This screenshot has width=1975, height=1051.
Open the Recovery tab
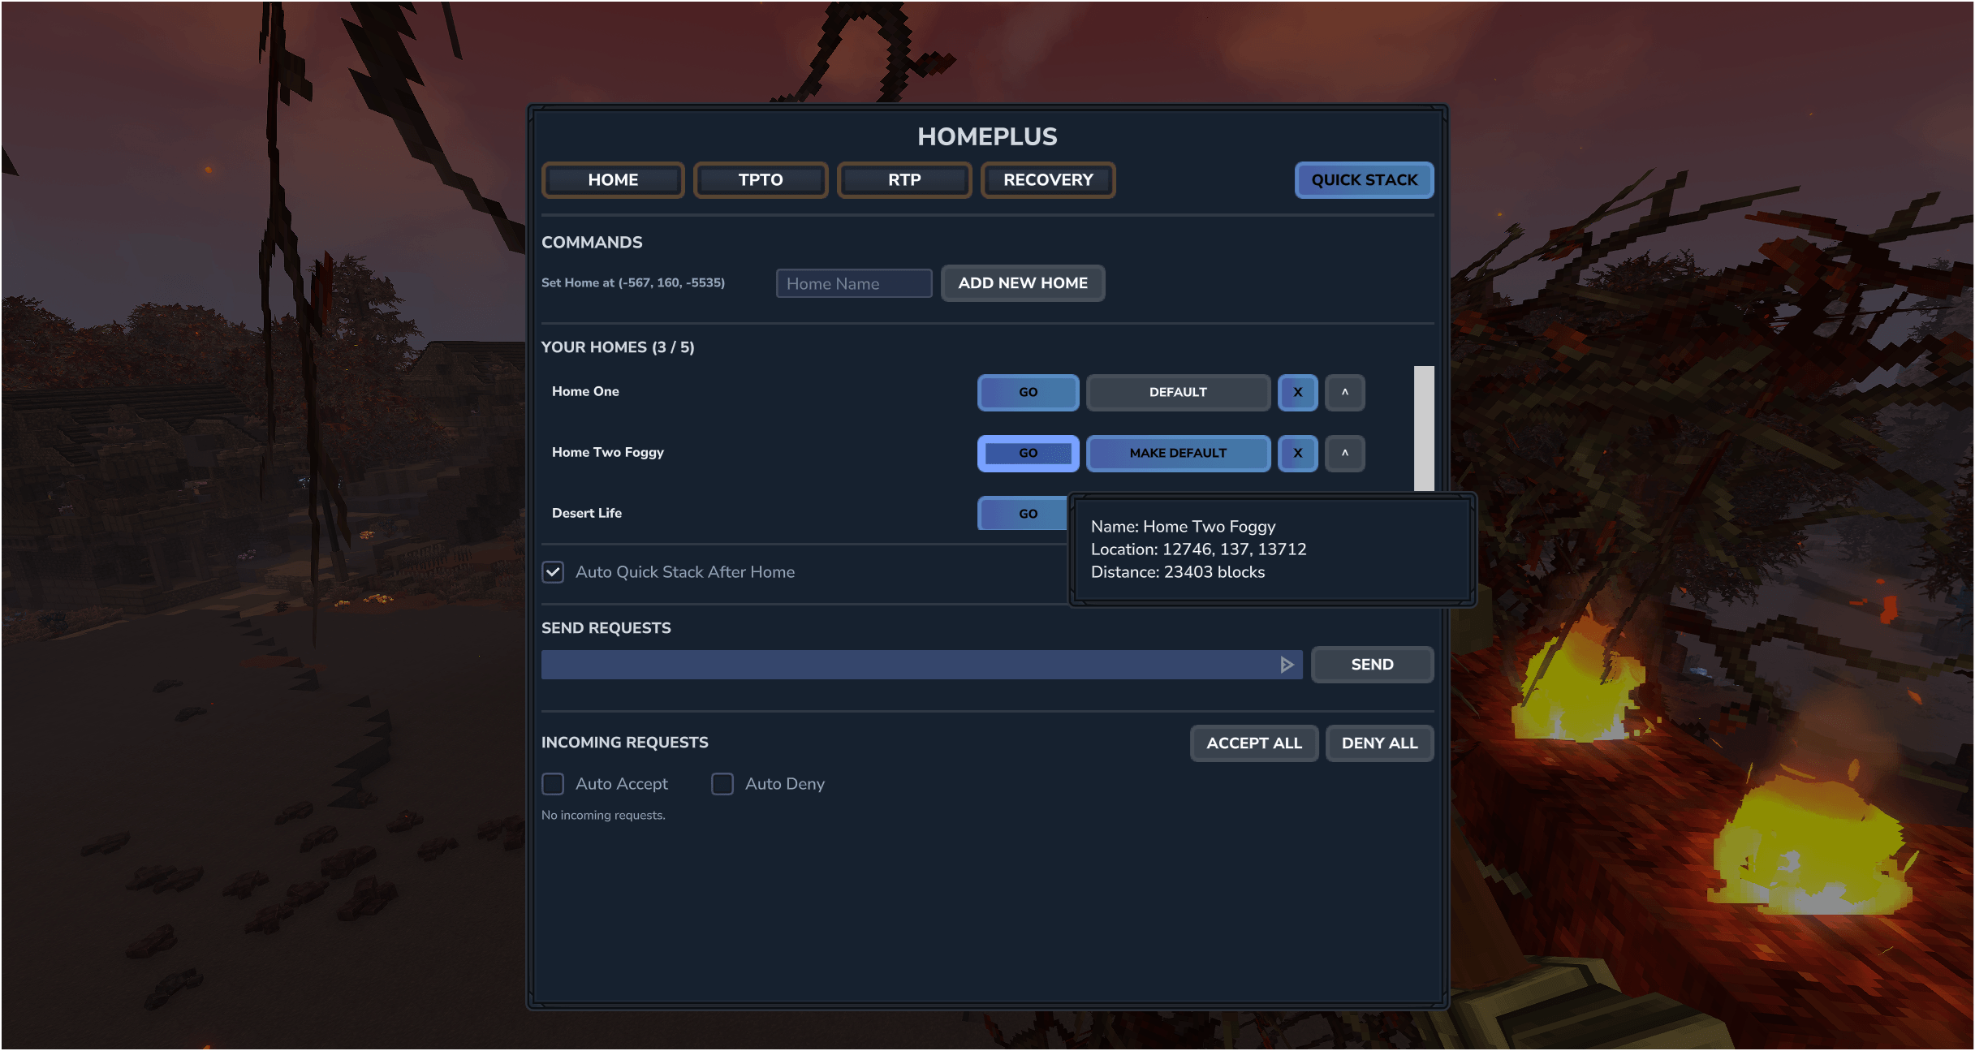coord(1047,180)
